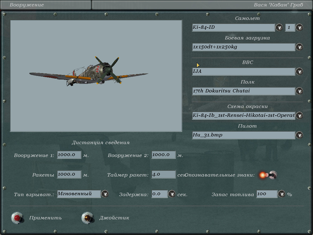Image resolution: width=313 pixels, height=235 pixels.
Task: Click the Ракеты distance input field
Action: 69,174
